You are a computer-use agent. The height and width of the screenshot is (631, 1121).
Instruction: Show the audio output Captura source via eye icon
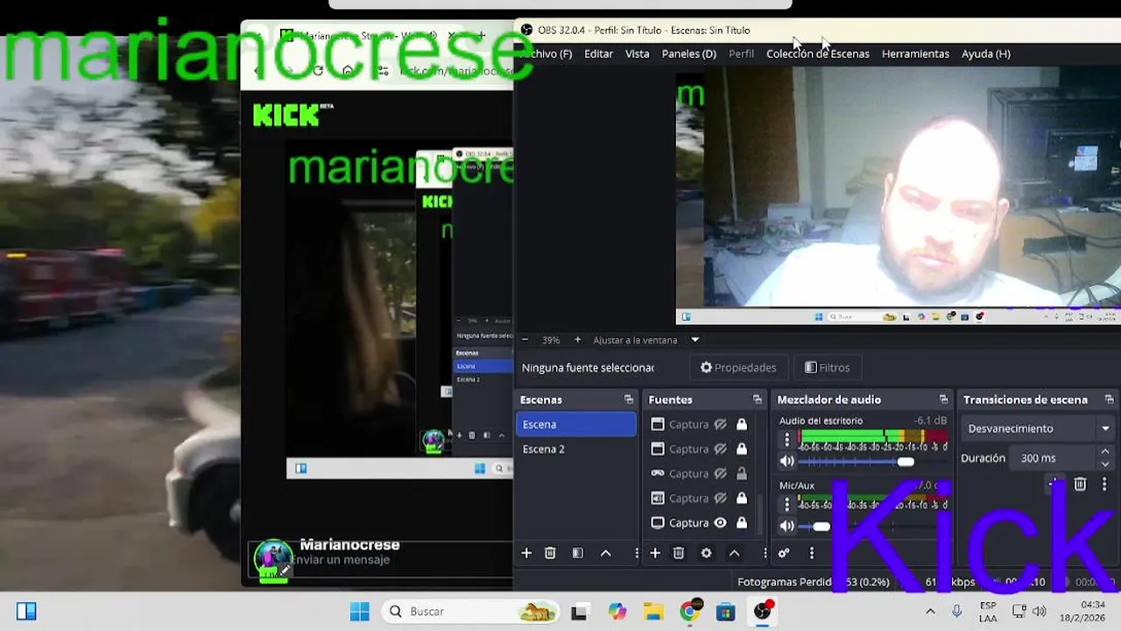click(720, 499)
